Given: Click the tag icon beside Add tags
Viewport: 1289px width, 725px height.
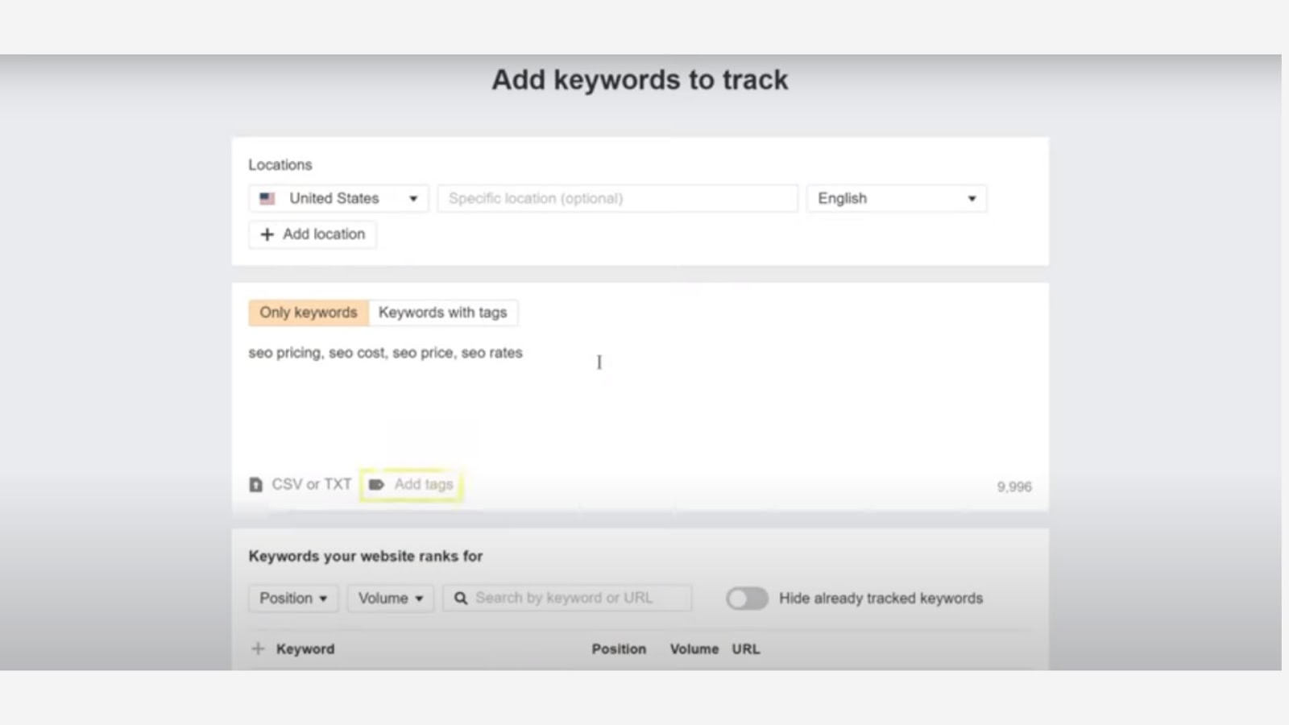Looking at the screenshot, I should pos(376,485).
